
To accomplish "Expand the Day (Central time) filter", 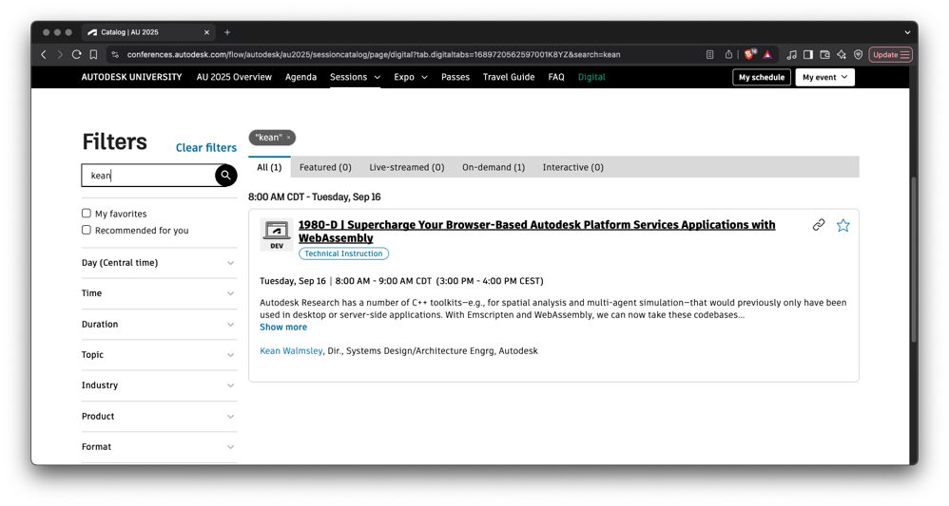I will coord(159,263).
